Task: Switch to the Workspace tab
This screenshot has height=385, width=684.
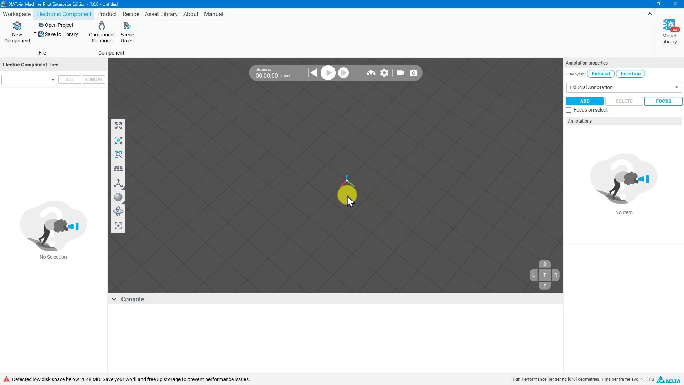Action: point(17,14)
